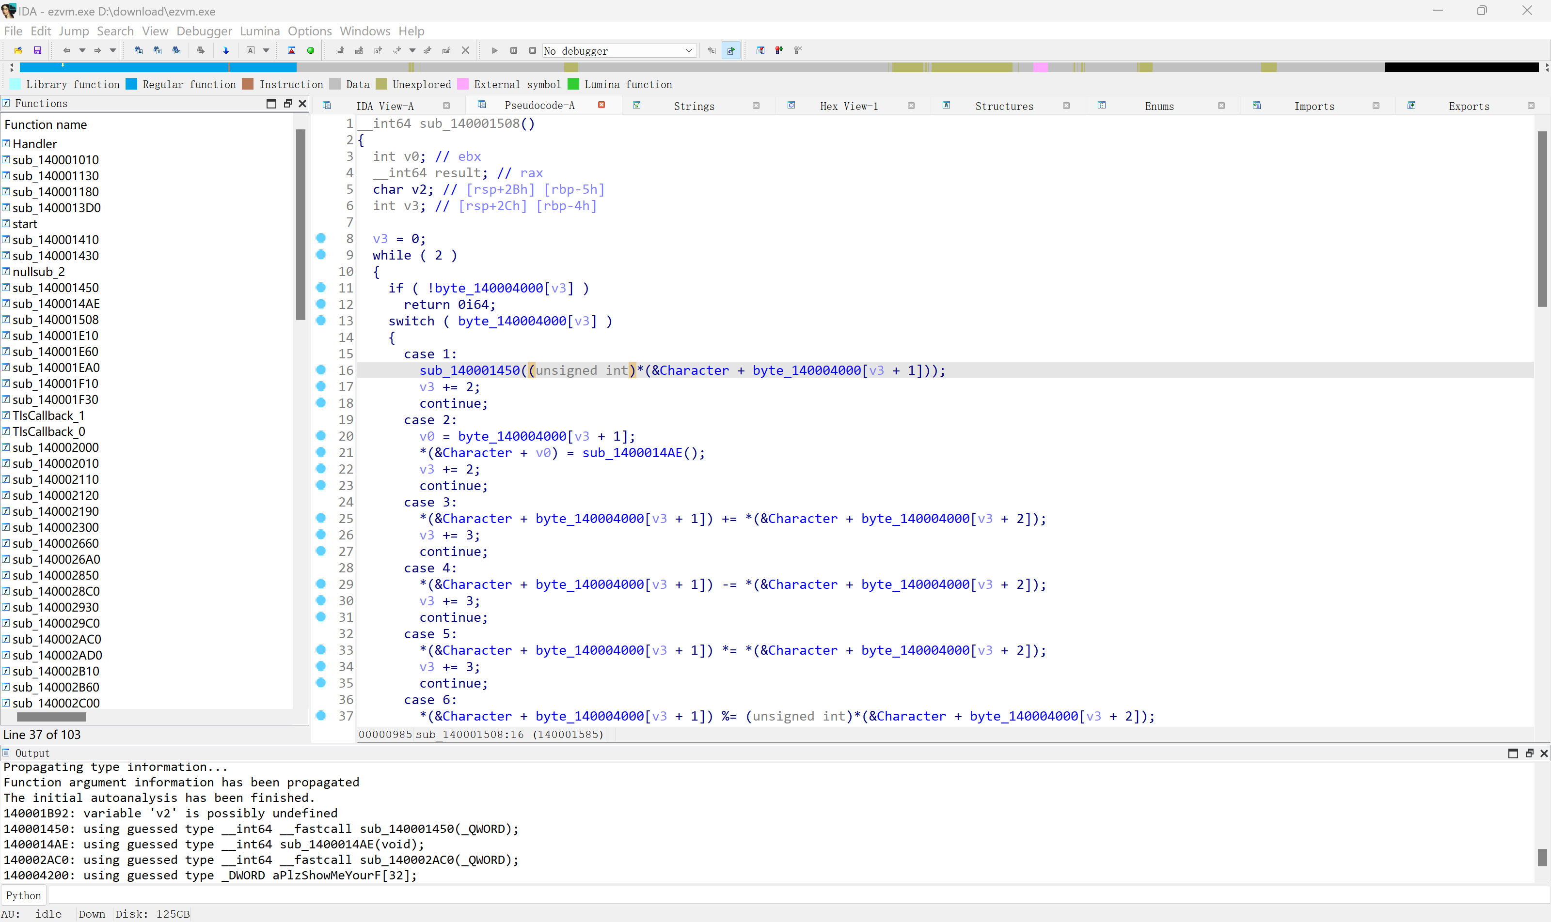Open the No debugger dropdown
This screenshot has width=1551, height=922.
coord(619,51)
